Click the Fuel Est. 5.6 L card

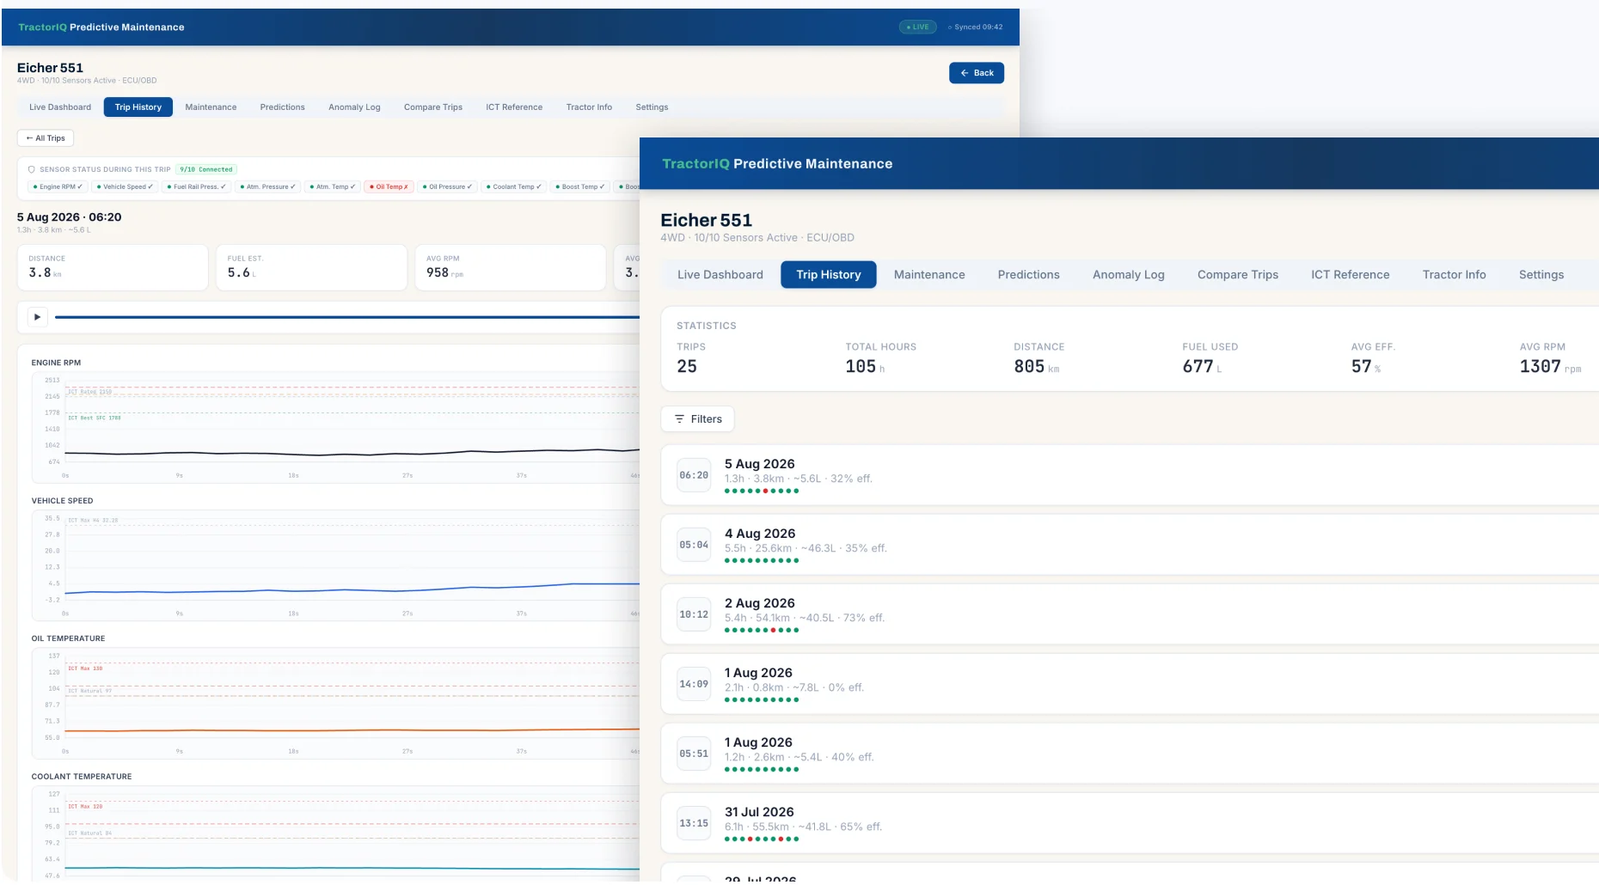311,267
